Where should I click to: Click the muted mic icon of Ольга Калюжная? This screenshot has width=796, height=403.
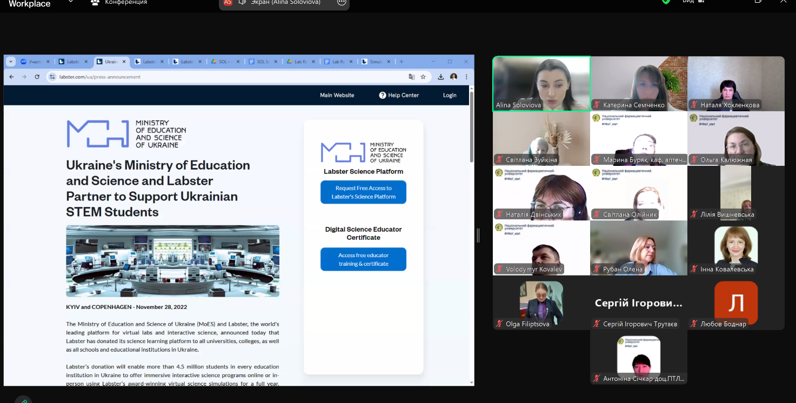pos(694,159)
